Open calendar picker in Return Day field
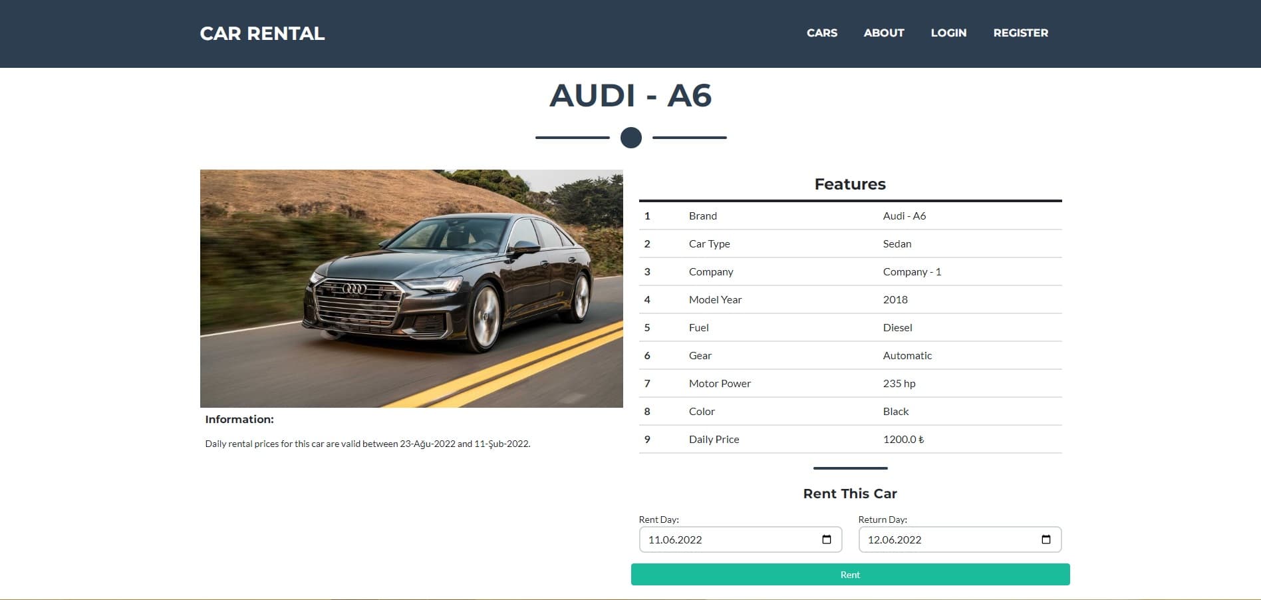The width and height of the screenshot is (1261, 600). [x=1046, y=539]
